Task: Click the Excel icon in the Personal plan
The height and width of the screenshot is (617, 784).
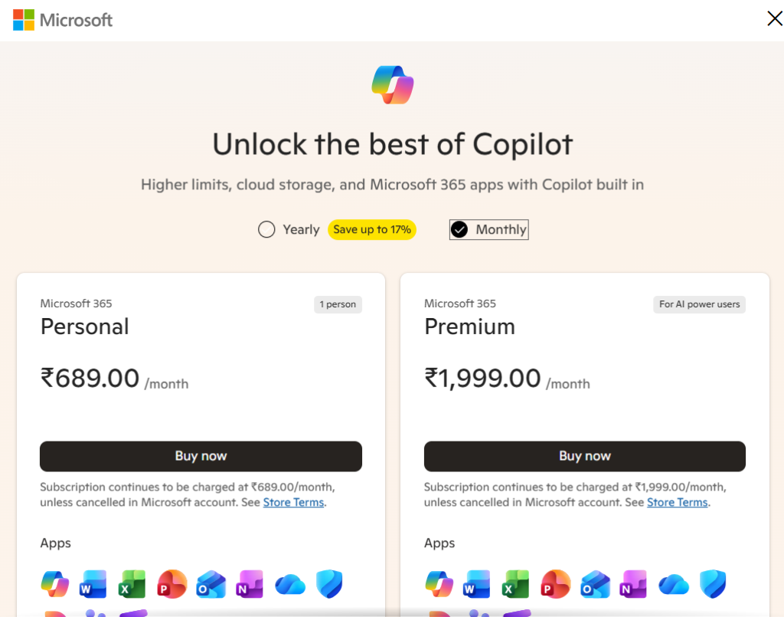Action: [132, 584]
